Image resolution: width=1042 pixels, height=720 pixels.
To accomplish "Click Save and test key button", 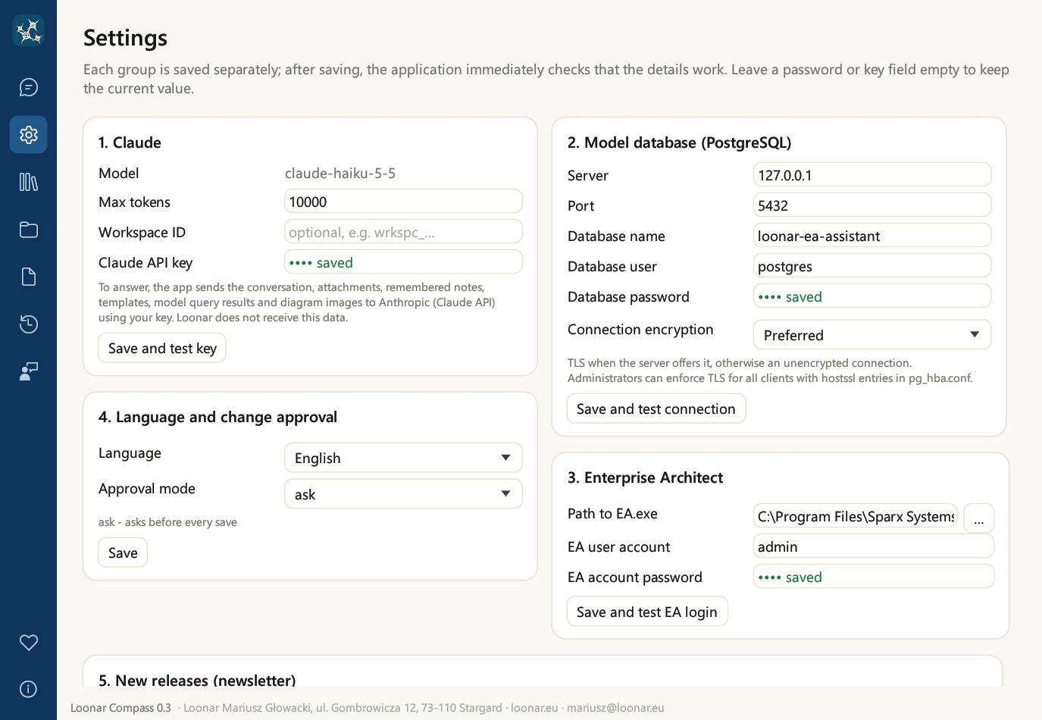I will tap(162, 348).
